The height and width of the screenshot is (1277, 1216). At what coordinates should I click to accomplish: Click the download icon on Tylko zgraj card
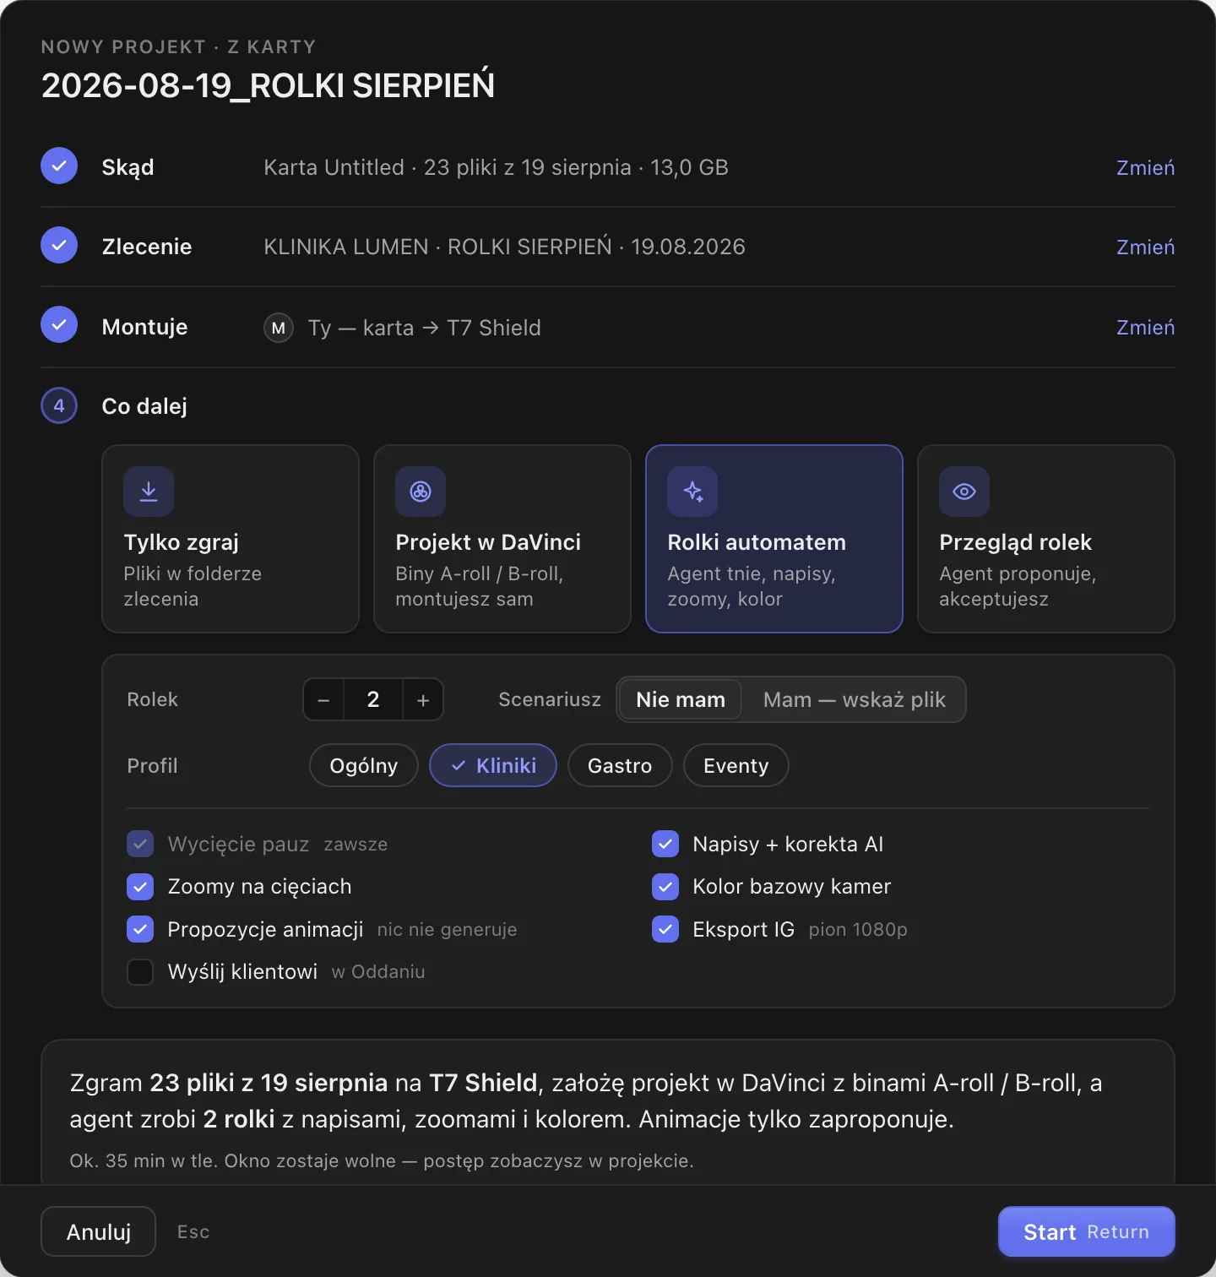[149, 492]
